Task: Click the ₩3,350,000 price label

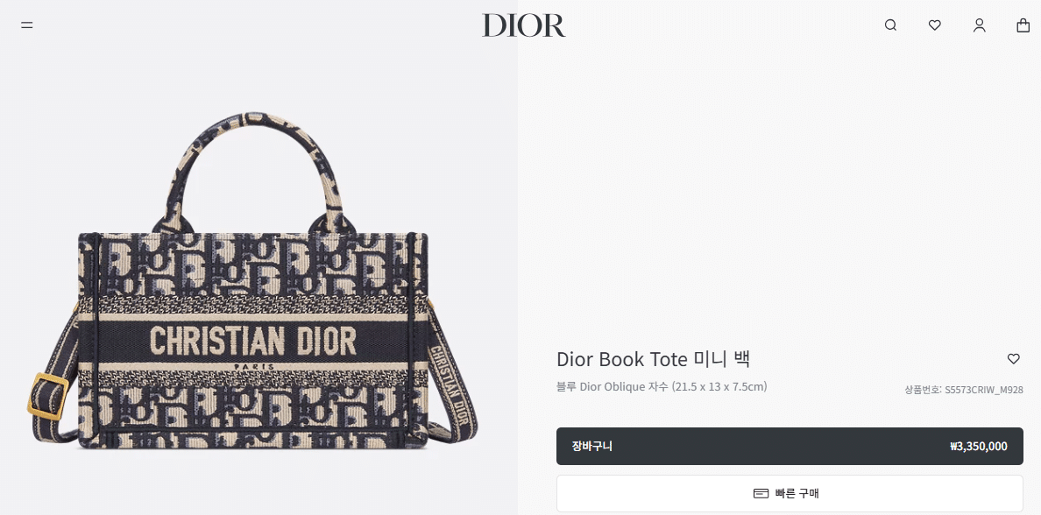Action: [978, 446]
